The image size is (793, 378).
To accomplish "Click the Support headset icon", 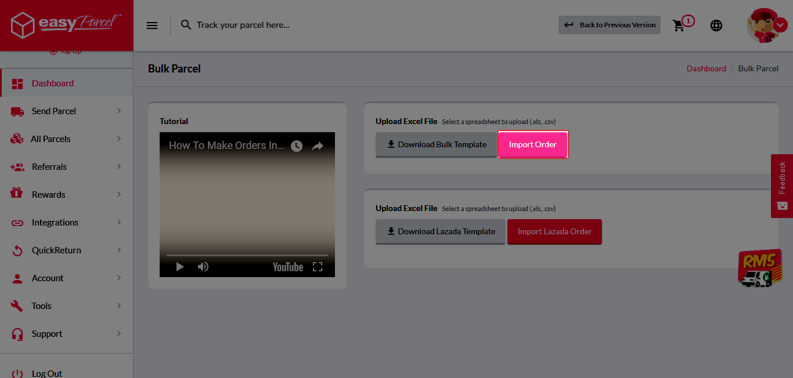I will (x=17, y=334).
